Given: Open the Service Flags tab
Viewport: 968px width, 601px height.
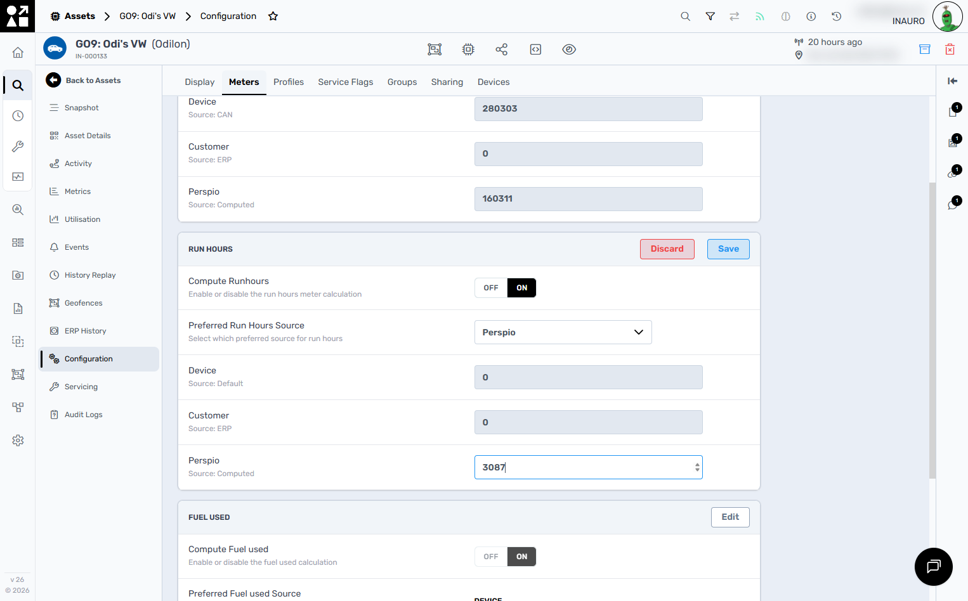Looking at the screenshot, I should pos(346,82).
